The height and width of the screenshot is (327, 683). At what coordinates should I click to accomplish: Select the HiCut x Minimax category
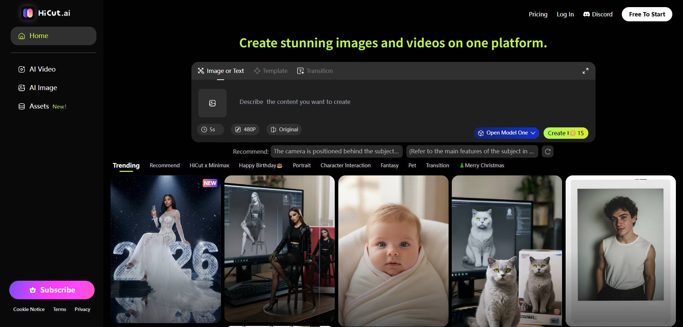tap(210, 165)
